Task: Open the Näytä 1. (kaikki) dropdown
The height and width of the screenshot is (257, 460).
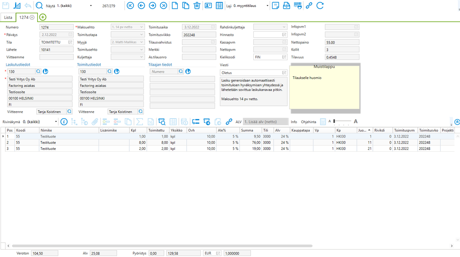Action: [x=91, y=6]
